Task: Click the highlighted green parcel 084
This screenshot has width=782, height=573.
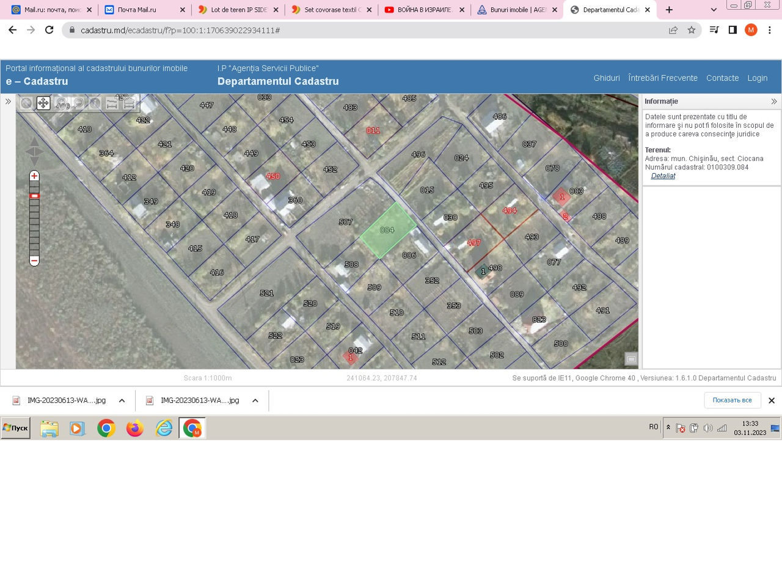Action: tap(387, 231)
